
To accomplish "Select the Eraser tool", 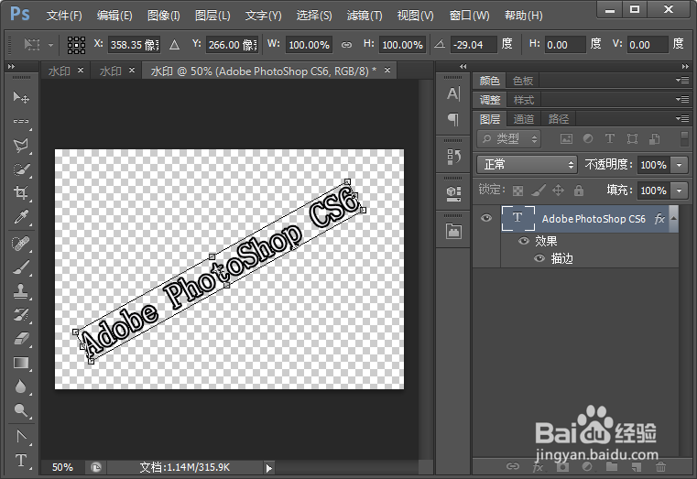I will (21, 339).
